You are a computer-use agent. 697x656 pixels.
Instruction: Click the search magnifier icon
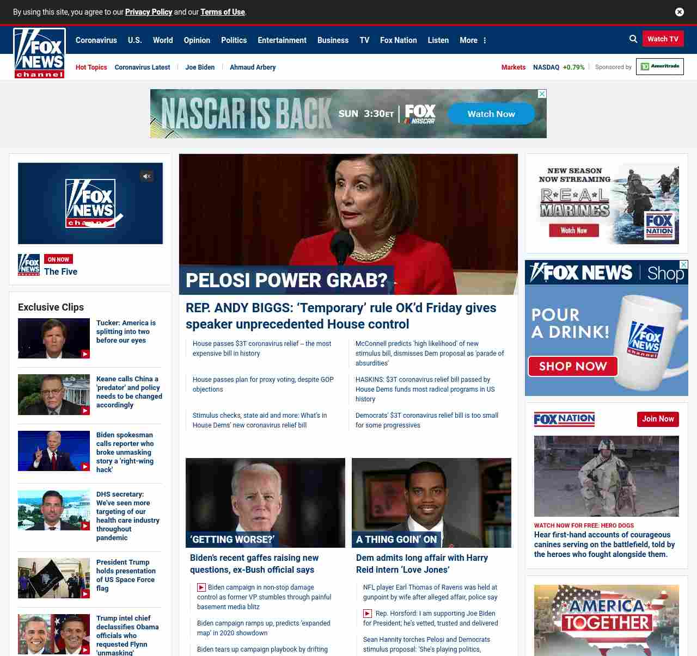(x=633, y=39)
